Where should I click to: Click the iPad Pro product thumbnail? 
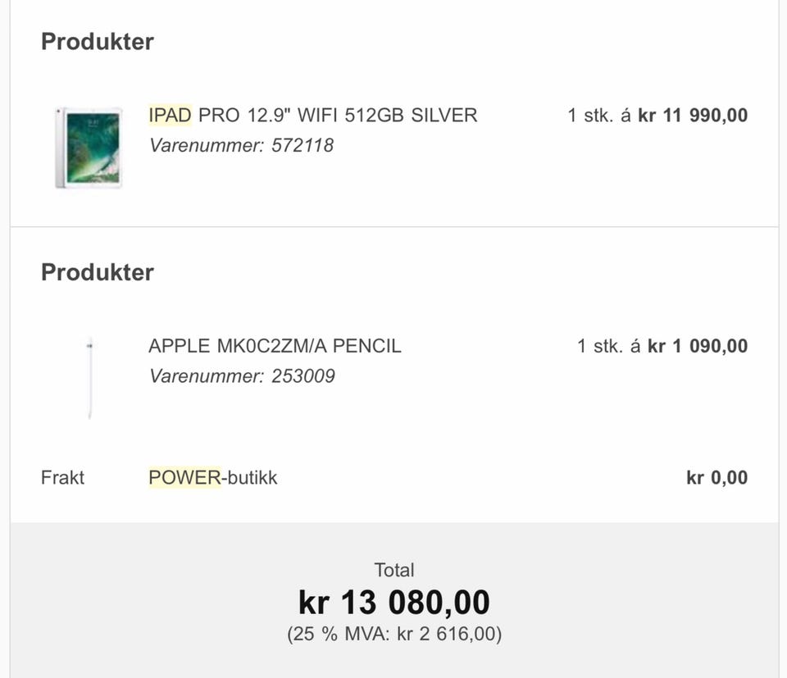[89, 148]
